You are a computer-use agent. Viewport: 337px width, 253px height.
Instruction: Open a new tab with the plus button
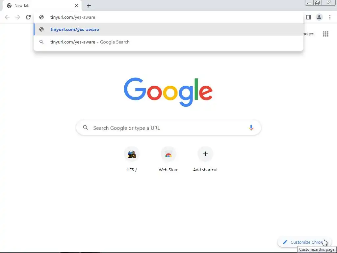(x=89, y=6)
